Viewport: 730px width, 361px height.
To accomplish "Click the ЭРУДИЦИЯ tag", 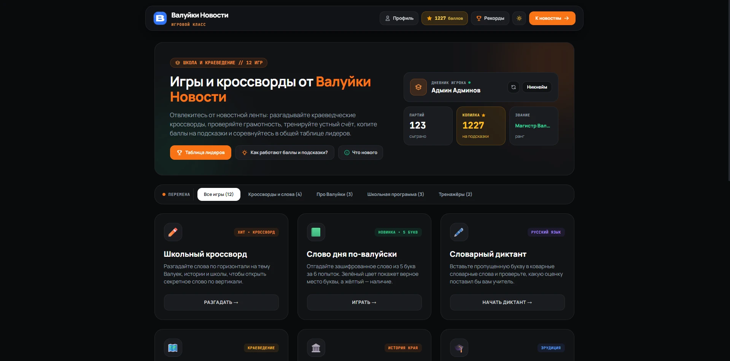I will 551,348.
